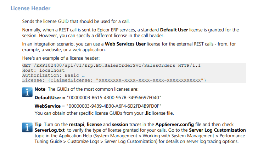Click the bold ServerLog.txt text
The height and width of the screenshot is (150, 258).
(50, 130)
